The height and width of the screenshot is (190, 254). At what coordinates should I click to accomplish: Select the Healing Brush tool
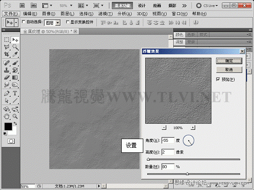6,62
